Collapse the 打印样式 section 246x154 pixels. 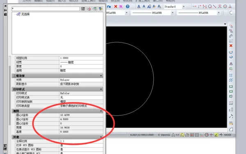[x=101, y=89]
